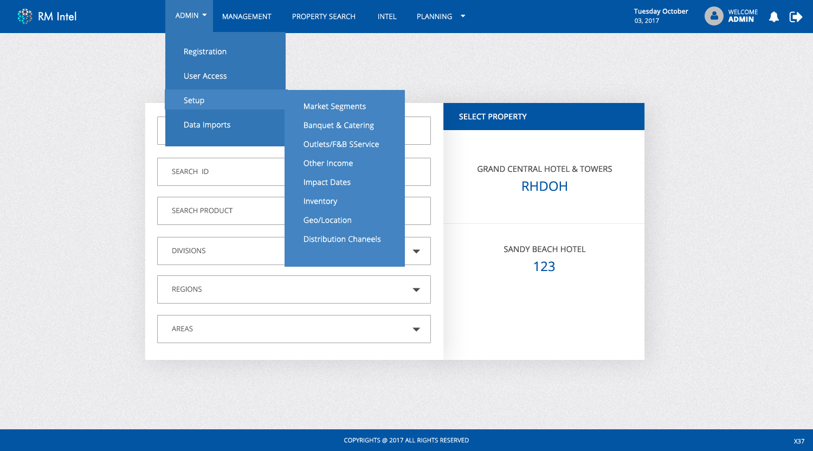The height and width of the screenshot is (451, 813).
Task: Choose Data Imports from the Admin menu
Action: [207, 125]
